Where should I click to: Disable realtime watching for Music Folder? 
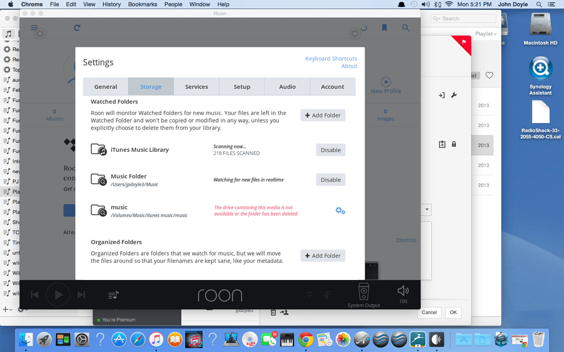[330, 179]
